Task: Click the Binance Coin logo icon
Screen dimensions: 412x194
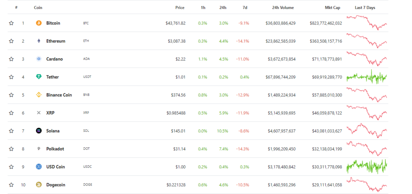Action: point(39,95)
